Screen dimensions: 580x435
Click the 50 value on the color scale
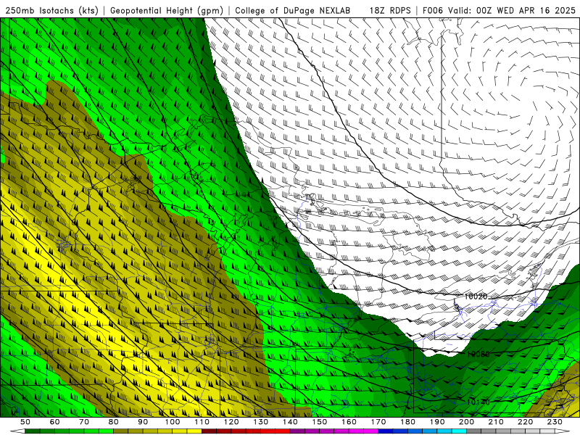[25, 422]
